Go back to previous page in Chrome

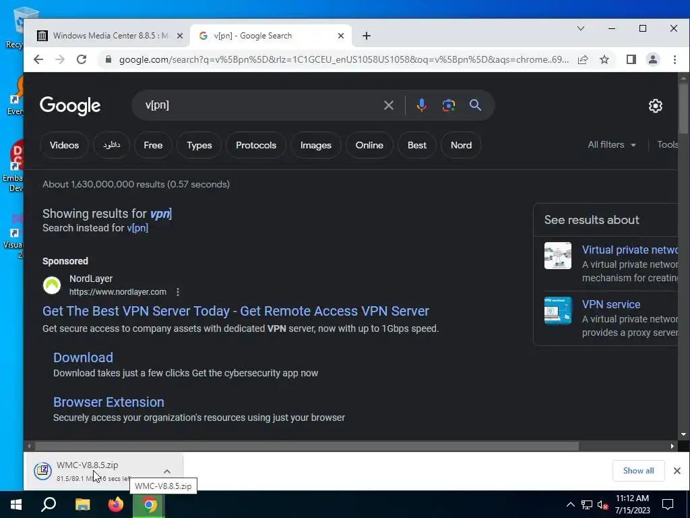[x=38, y=59]
